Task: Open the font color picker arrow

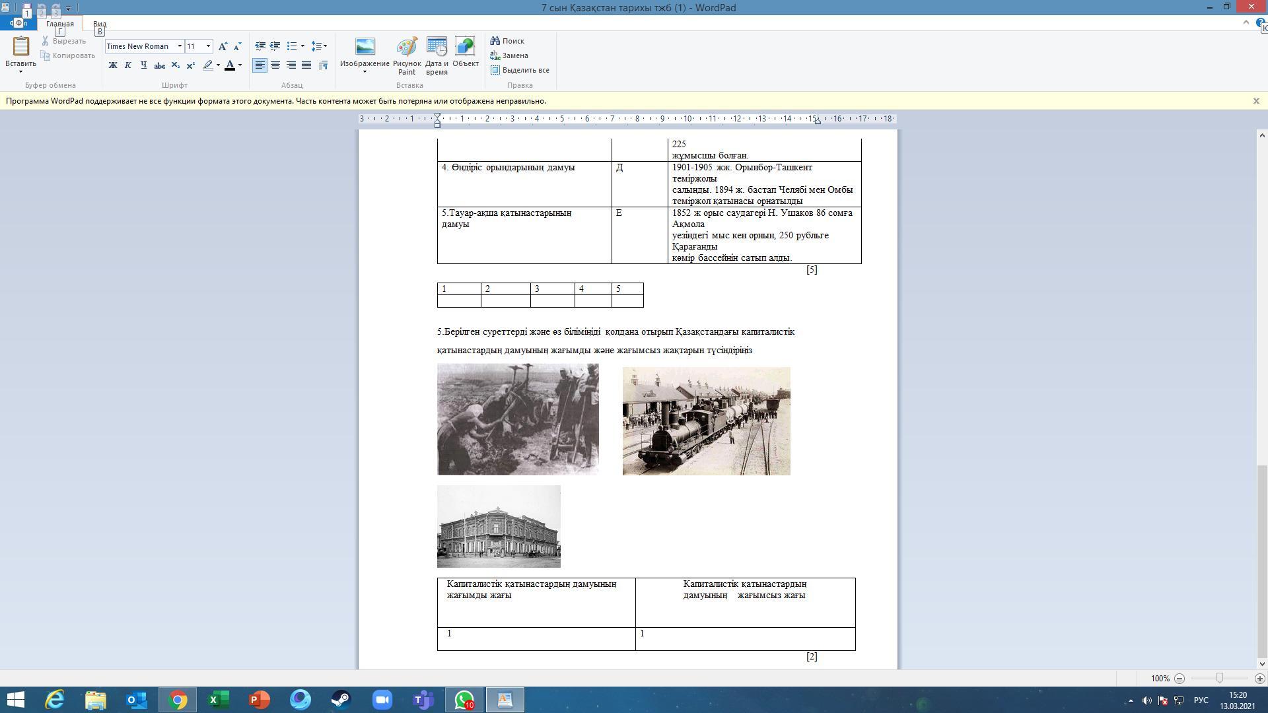Action: coord(240,65)
